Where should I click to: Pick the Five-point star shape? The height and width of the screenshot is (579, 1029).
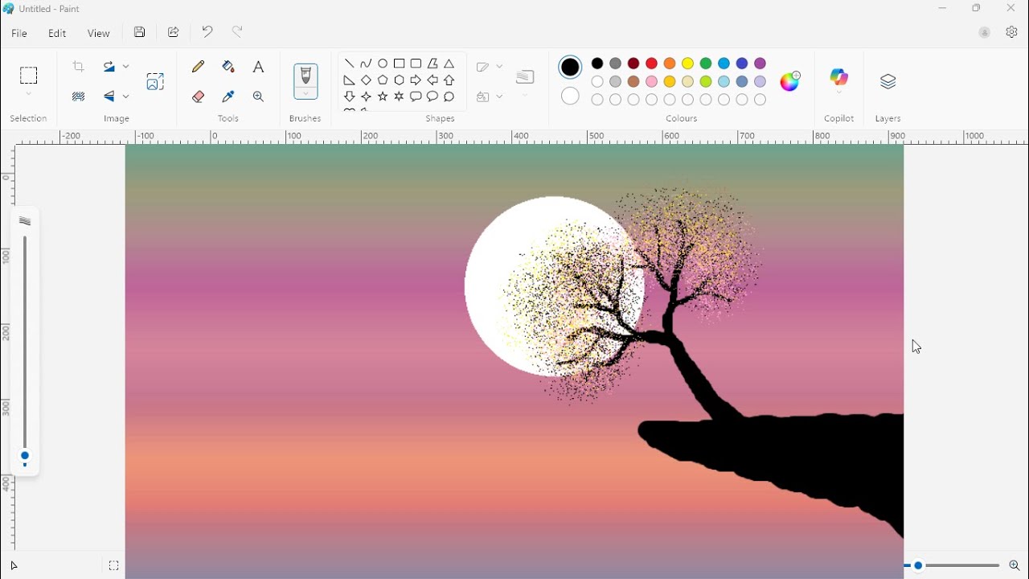tap(383, 96)
